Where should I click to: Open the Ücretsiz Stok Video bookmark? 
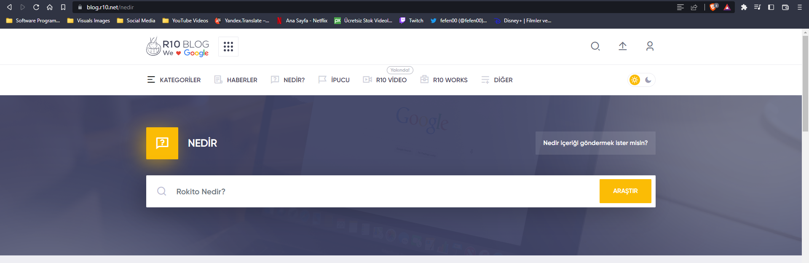[x=363, y=21]
